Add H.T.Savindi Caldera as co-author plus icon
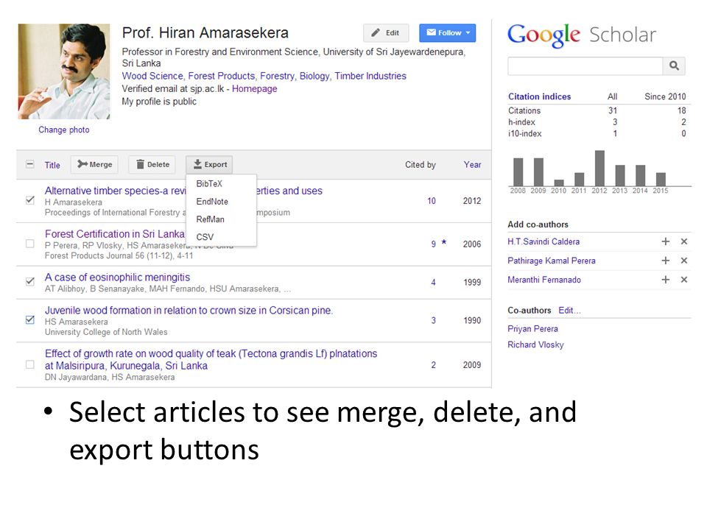The image size is (707, 530). pos(665,241)
